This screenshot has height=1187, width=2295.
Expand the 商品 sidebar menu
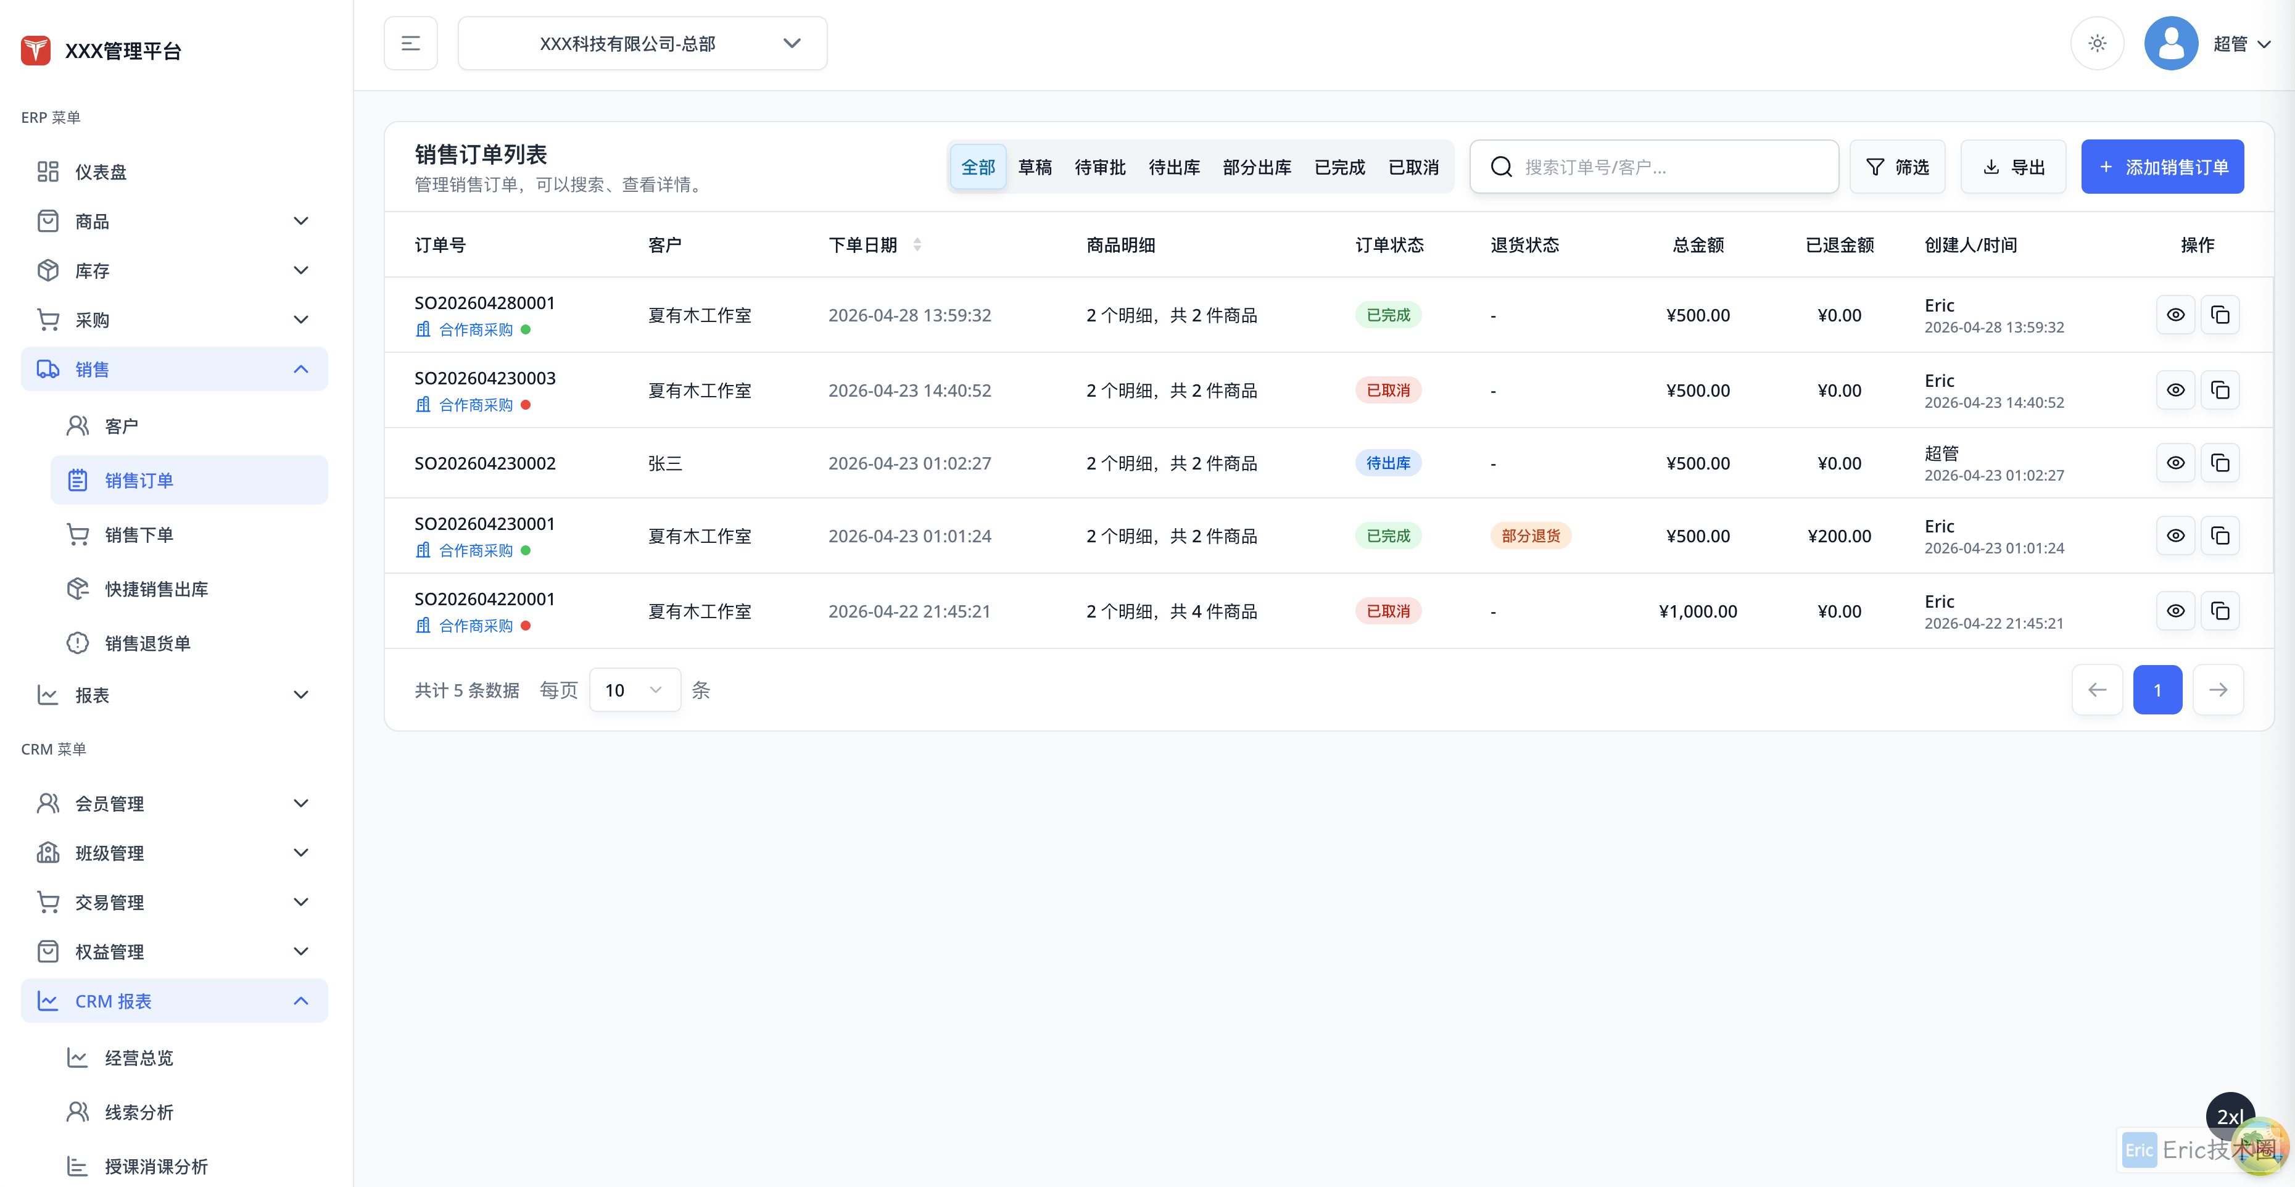(175, 221)
